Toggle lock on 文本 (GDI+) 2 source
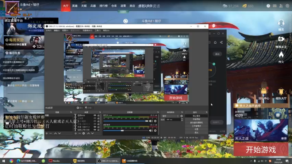The width and height of the screenshot is (292, 164). click(98, 127)
